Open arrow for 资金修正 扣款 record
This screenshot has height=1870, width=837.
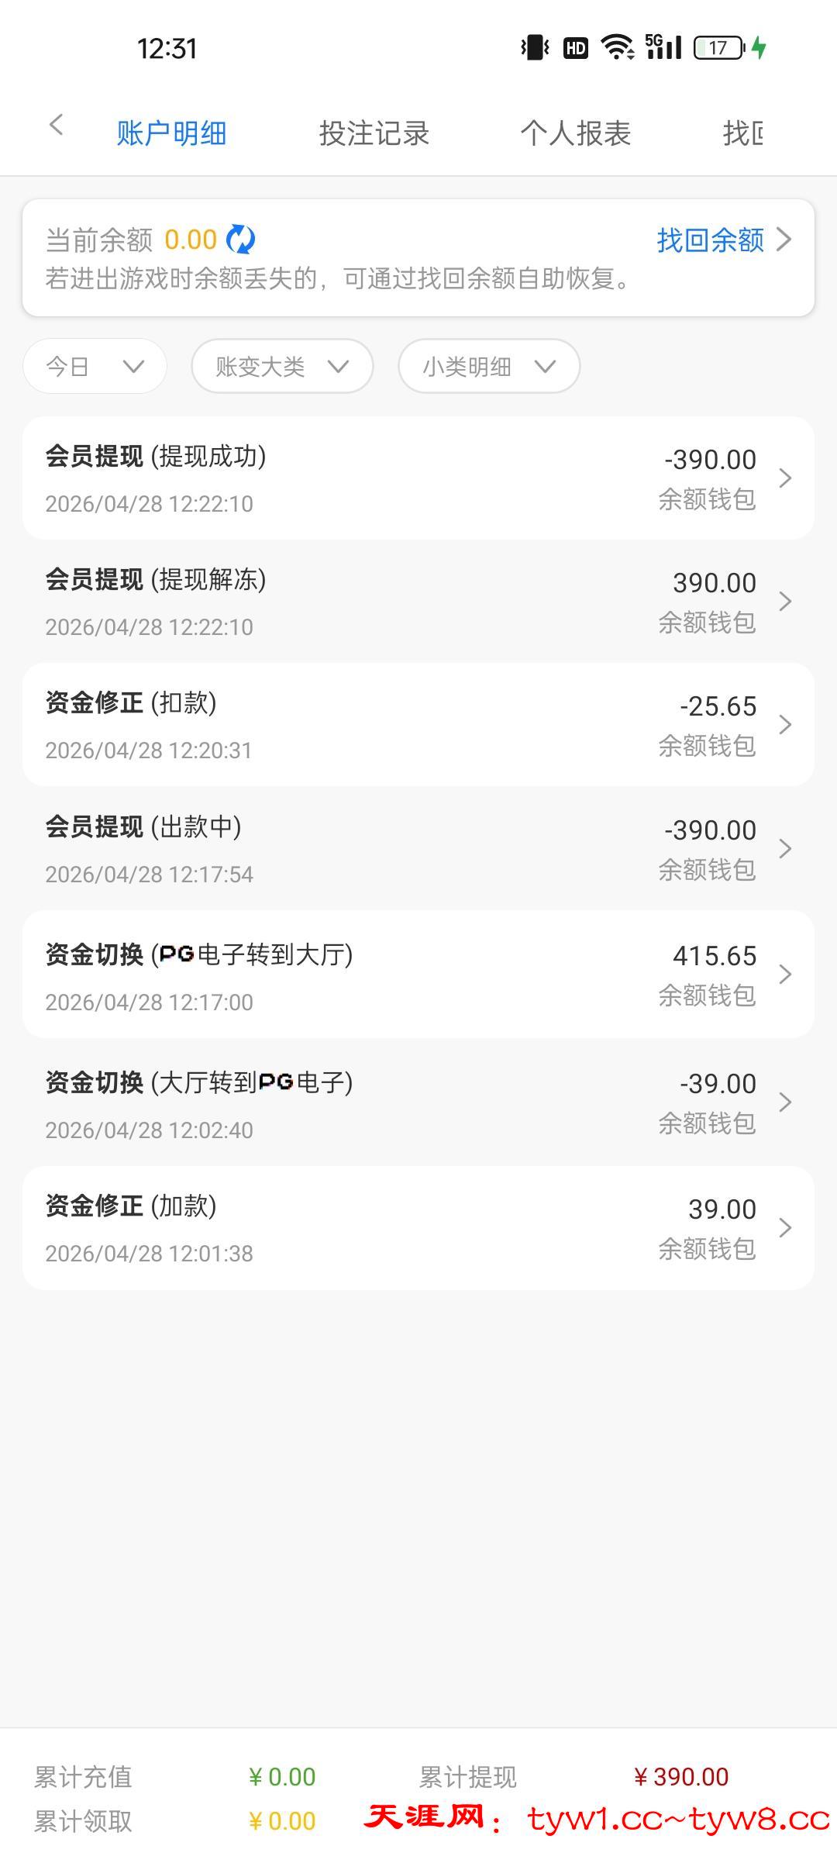click(784, 725)
